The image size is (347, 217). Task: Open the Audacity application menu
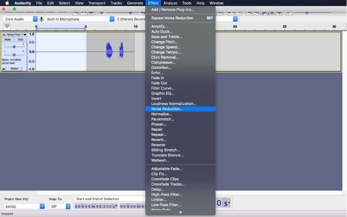[23, 3]
